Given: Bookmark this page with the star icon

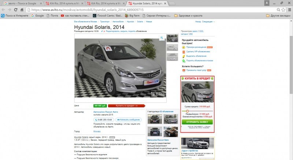Looking at the screenshot, I should click(283, 10).
